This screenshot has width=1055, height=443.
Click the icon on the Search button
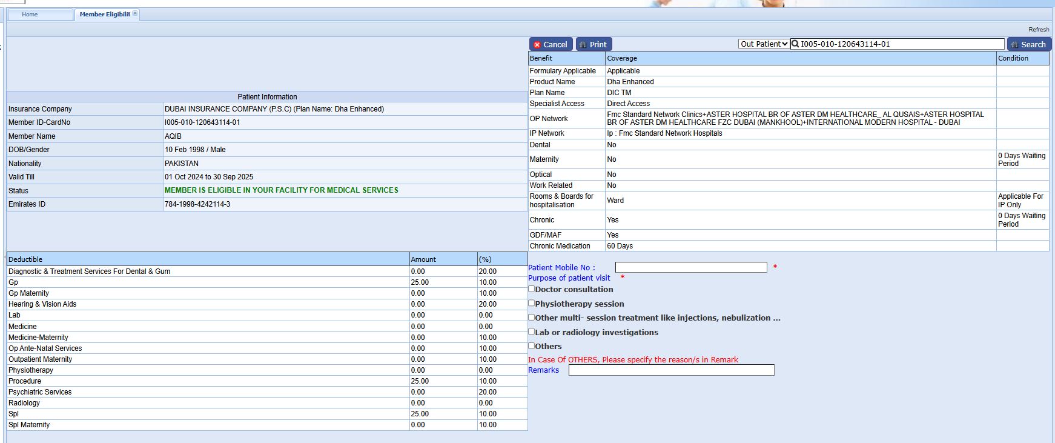click(1014, 45)
